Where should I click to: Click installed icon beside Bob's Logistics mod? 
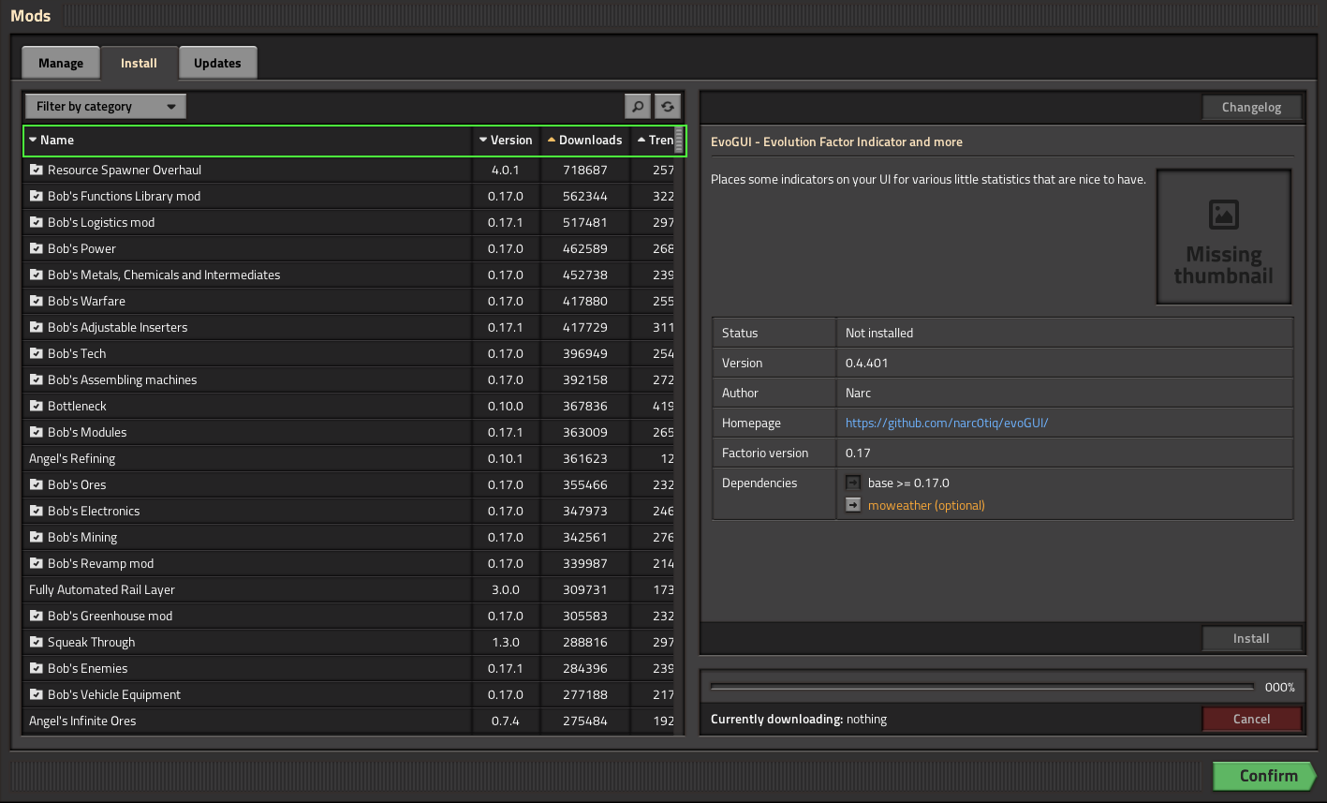tap(37, 222)
